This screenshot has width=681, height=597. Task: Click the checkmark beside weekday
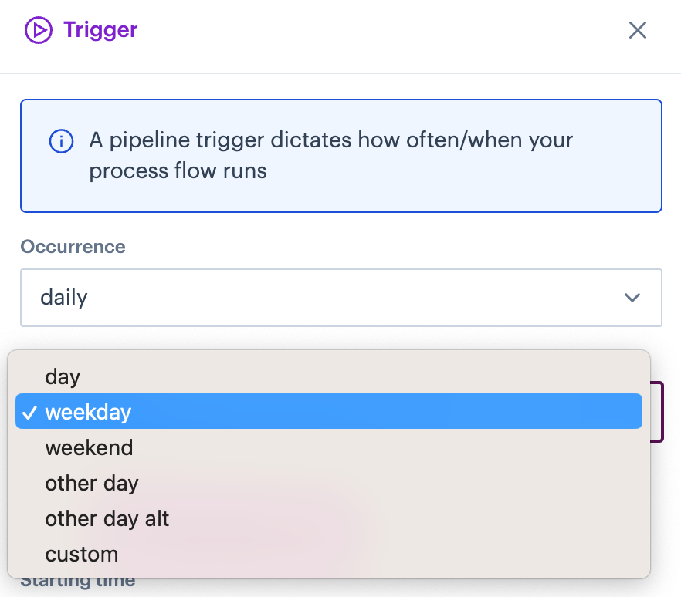click(x=29, y=413)
